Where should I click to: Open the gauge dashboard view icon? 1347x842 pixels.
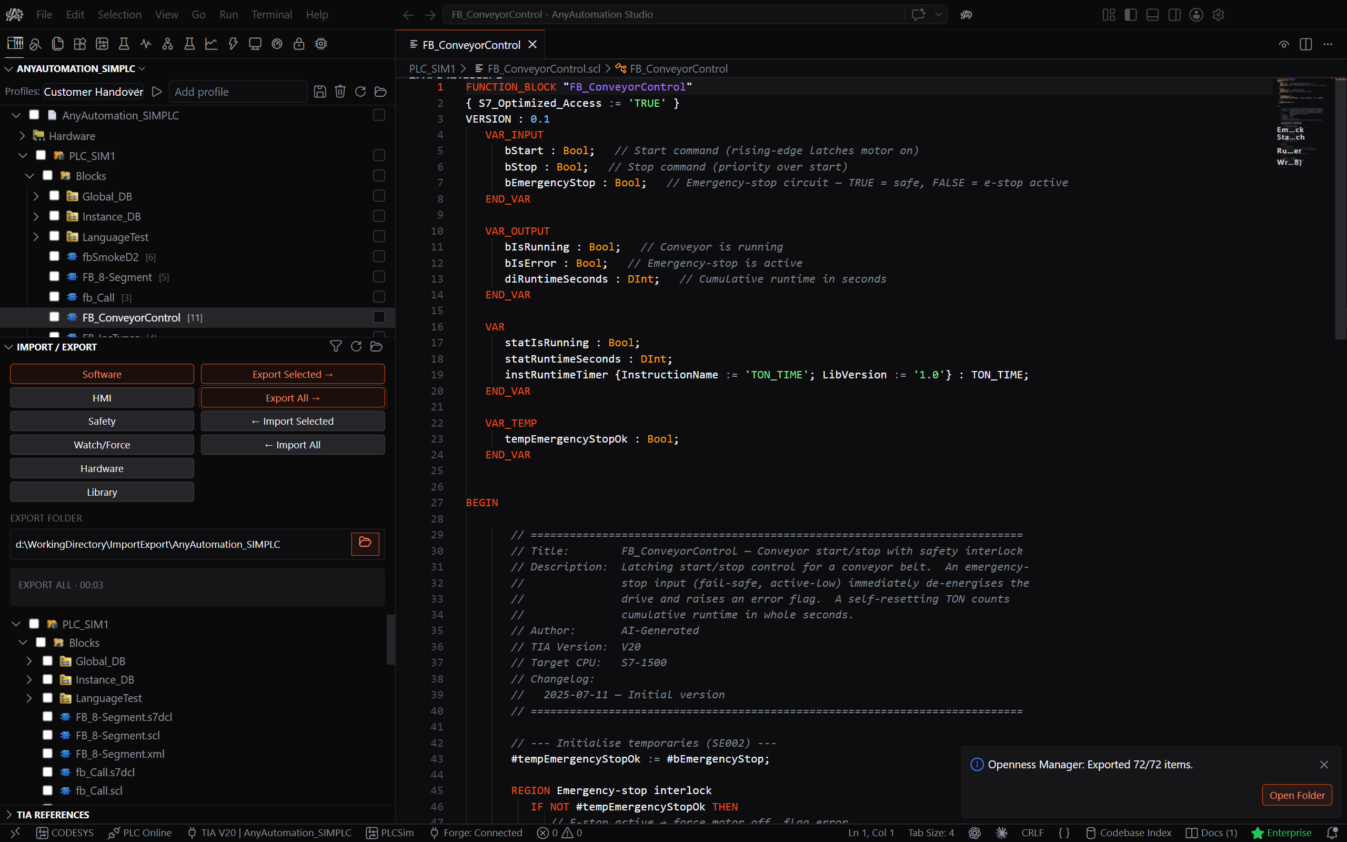click(x=277, y=44)
